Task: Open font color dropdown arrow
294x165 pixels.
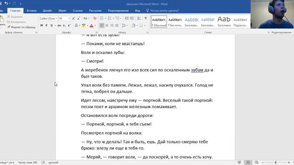Action: point(95,26)
